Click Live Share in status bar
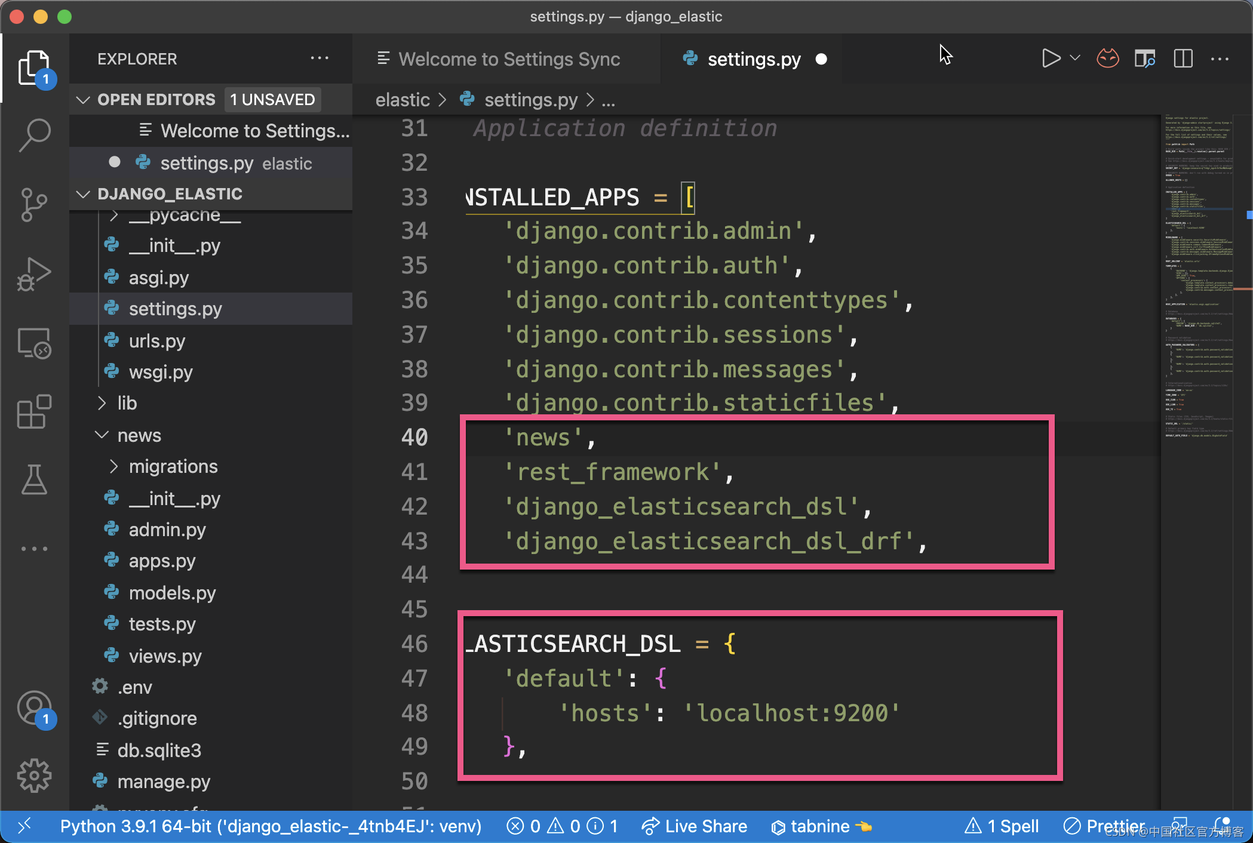Screen dimensions: 1253x843 tap(695, 827)
